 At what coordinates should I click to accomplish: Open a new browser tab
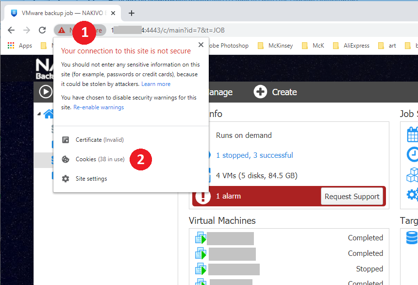coord(131,13)
